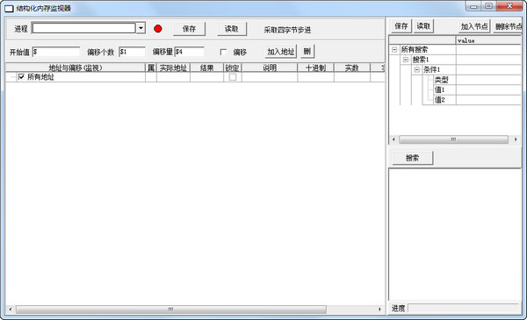Minimize the 结构化内存监视器 window
This screenshot has width=527, height=320.
point(474,6)
